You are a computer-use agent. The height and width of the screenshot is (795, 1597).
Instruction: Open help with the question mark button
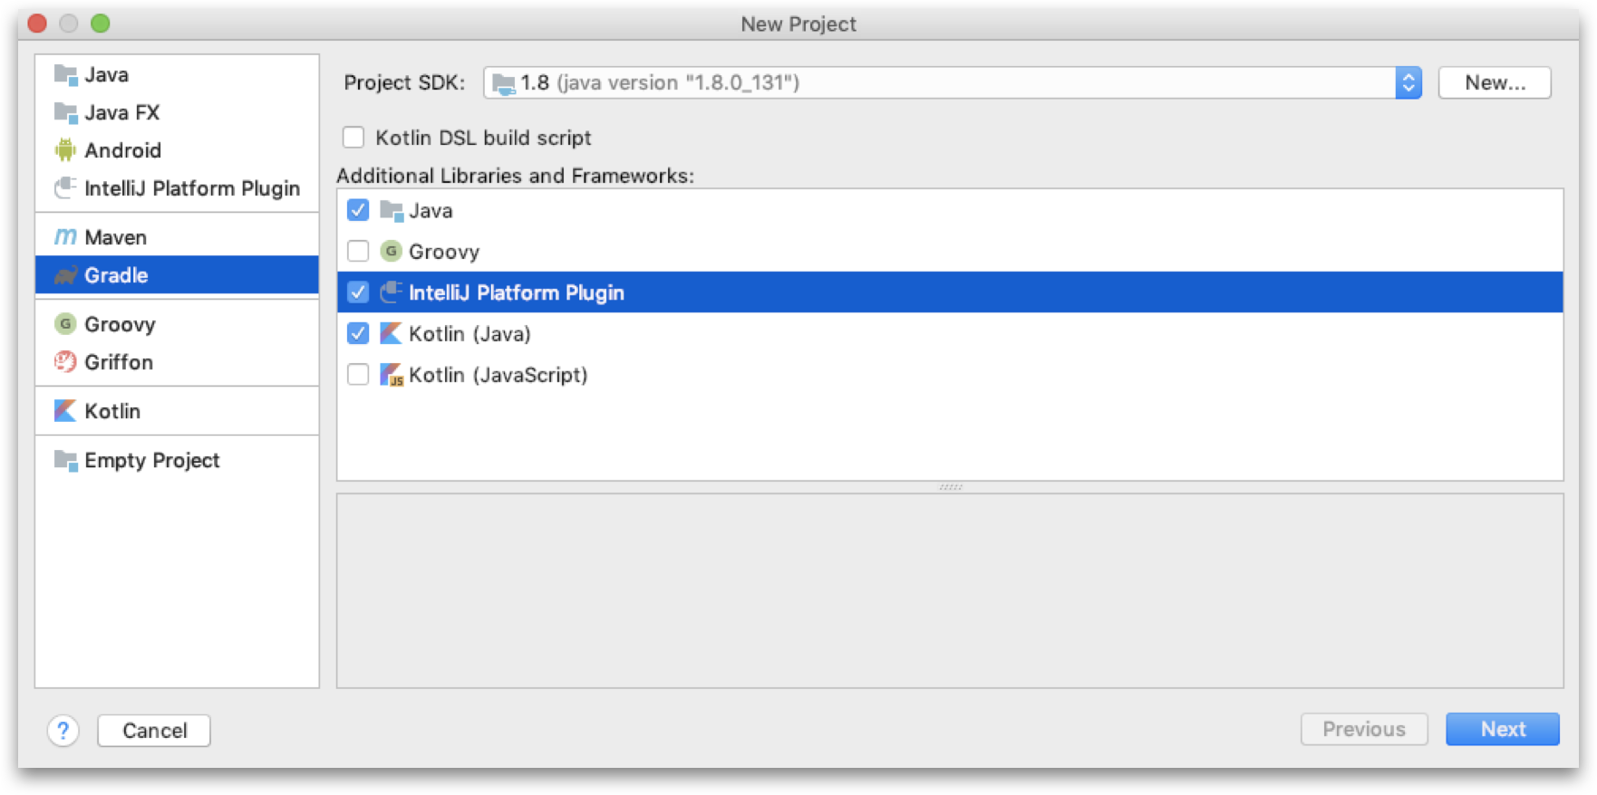[63, 731]
